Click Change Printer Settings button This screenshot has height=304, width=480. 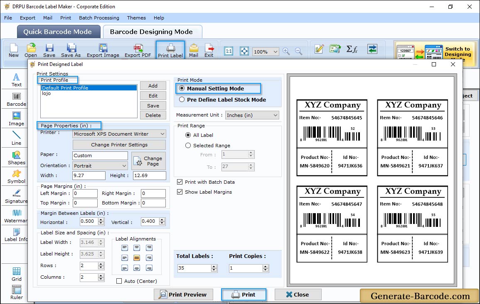[119, 145]
